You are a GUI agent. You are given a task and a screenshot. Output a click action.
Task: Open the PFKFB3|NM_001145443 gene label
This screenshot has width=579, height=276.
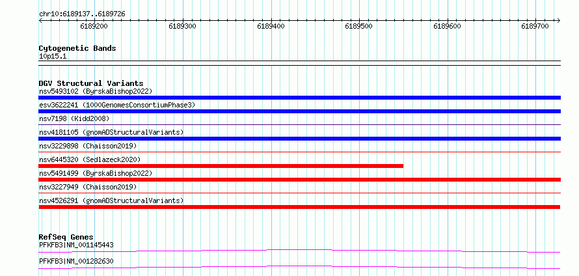click(x=76, y=245)
